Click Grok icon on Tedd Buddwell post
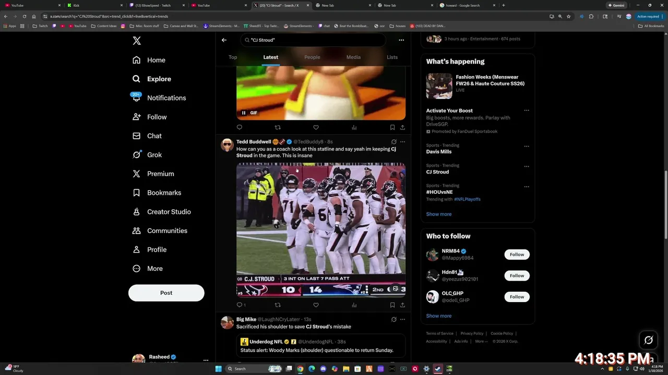 pos(393,142)
